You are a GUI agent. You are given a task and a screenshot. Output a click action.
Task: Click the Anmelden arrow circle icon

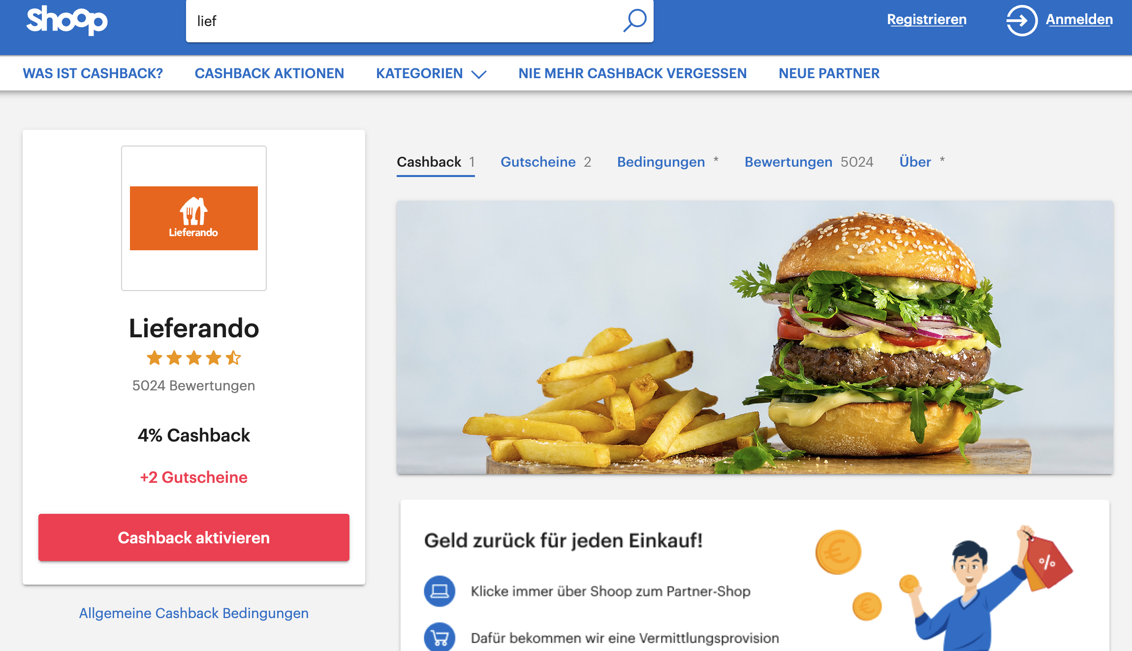pyautogui.click(x=1022, y=20)
